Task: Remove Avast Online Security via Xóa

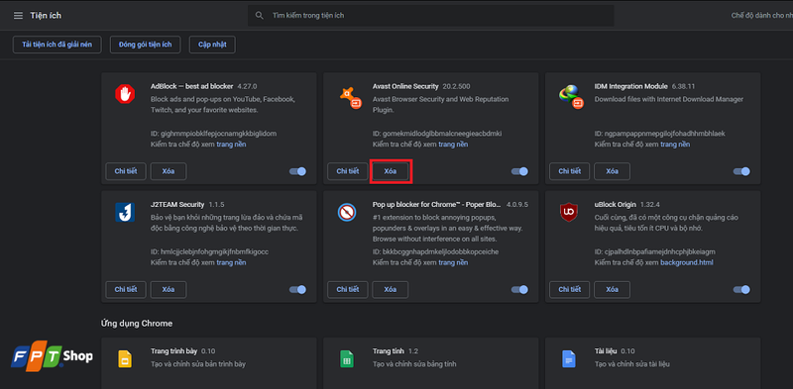Action: pyautogui.click(x=391, y=171)
